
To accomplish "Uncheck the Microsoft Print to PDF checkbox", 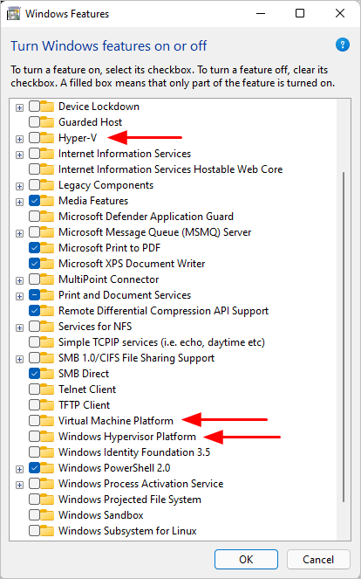I will click(34, 248).
